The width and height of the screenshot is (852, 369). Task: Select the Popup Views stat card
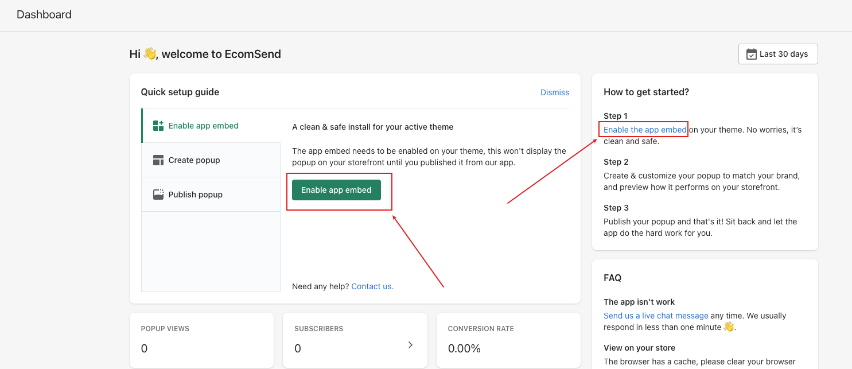201,340
